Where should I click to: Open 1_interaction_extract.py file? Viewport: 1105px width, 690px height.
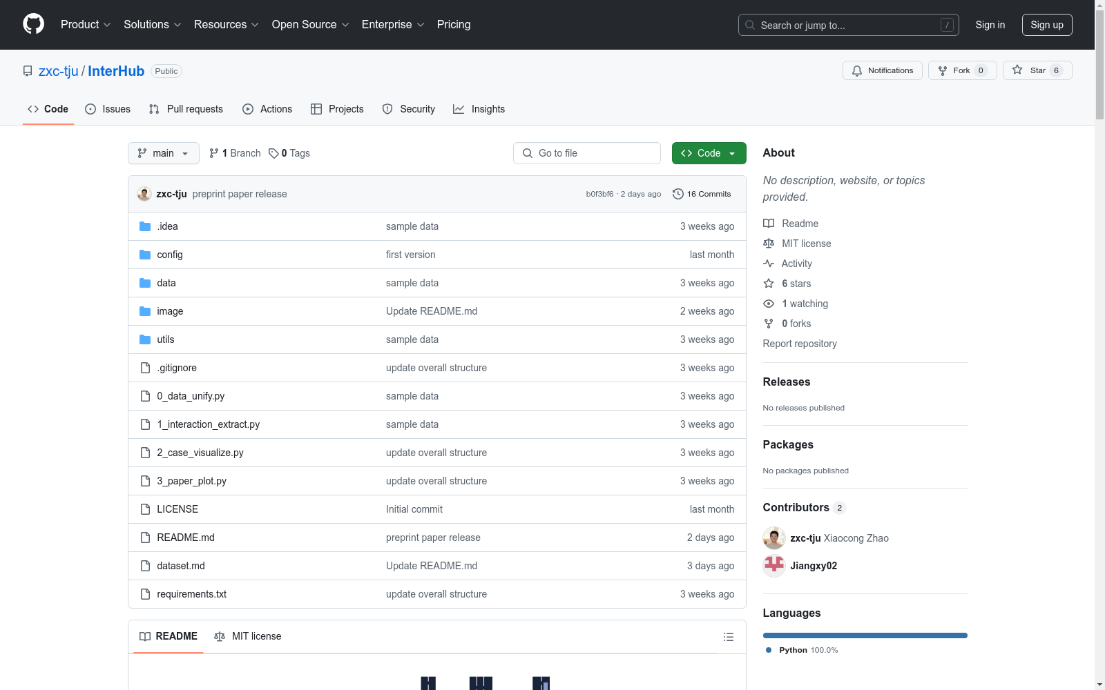tap(209, 424)
